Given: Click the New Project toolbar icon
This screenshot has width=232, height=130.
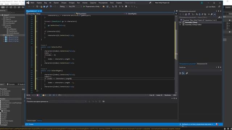Looking at the screenshot, I should pos(37,6).
